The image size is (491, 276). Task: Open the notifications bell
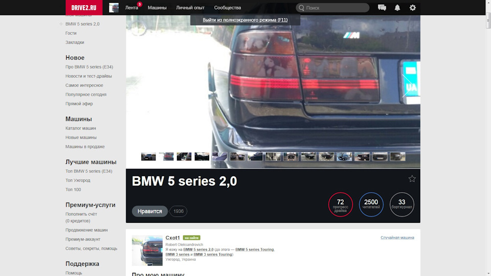coord(397,8)
